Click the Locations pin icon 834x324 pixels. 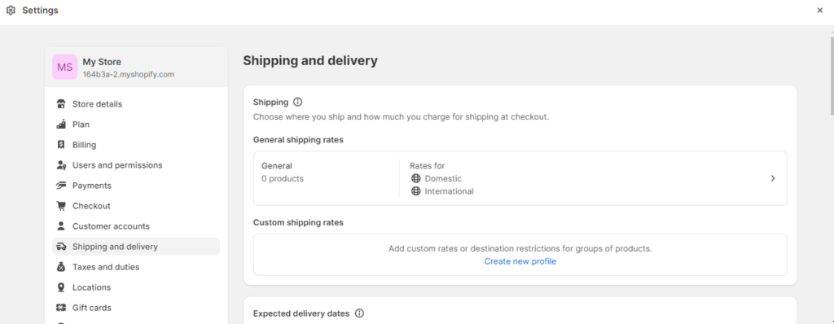coord(61,287)
